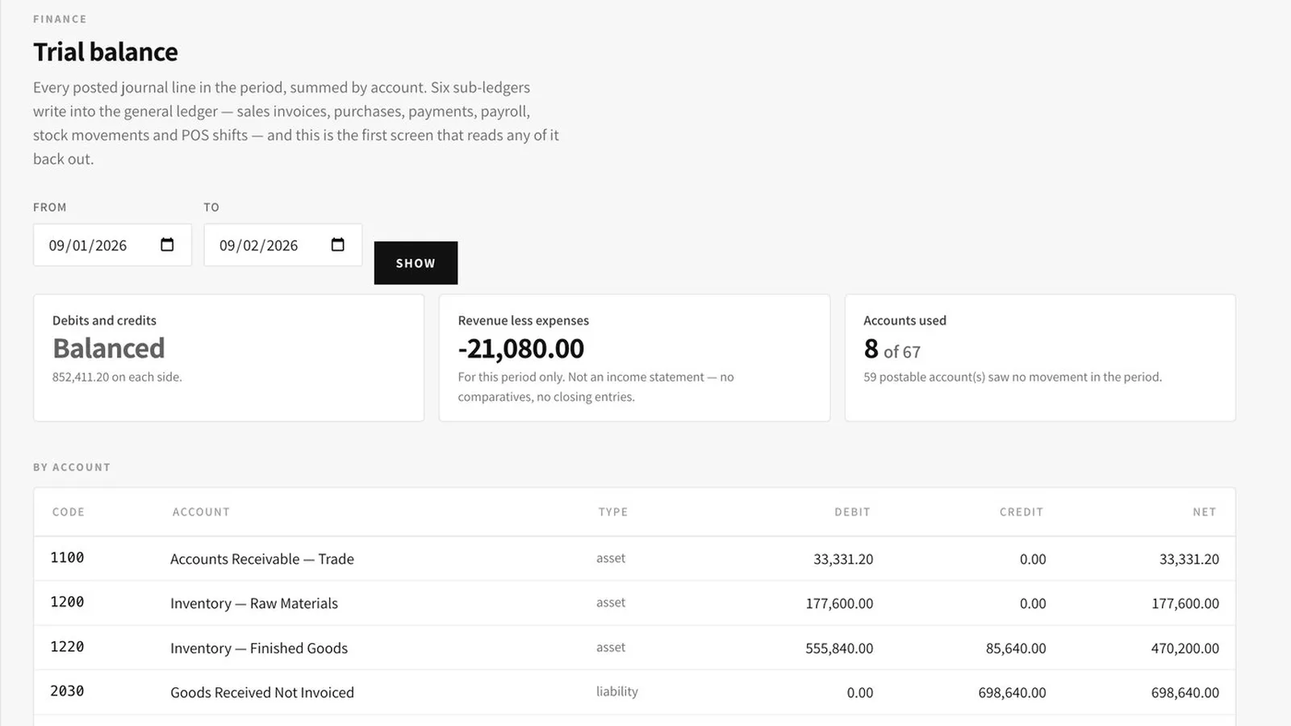Image resolution: width=1291 pixels, height=726 pixels.
Task: Select Accounts Receivable — Trade row name
Action: click(262, 559)
